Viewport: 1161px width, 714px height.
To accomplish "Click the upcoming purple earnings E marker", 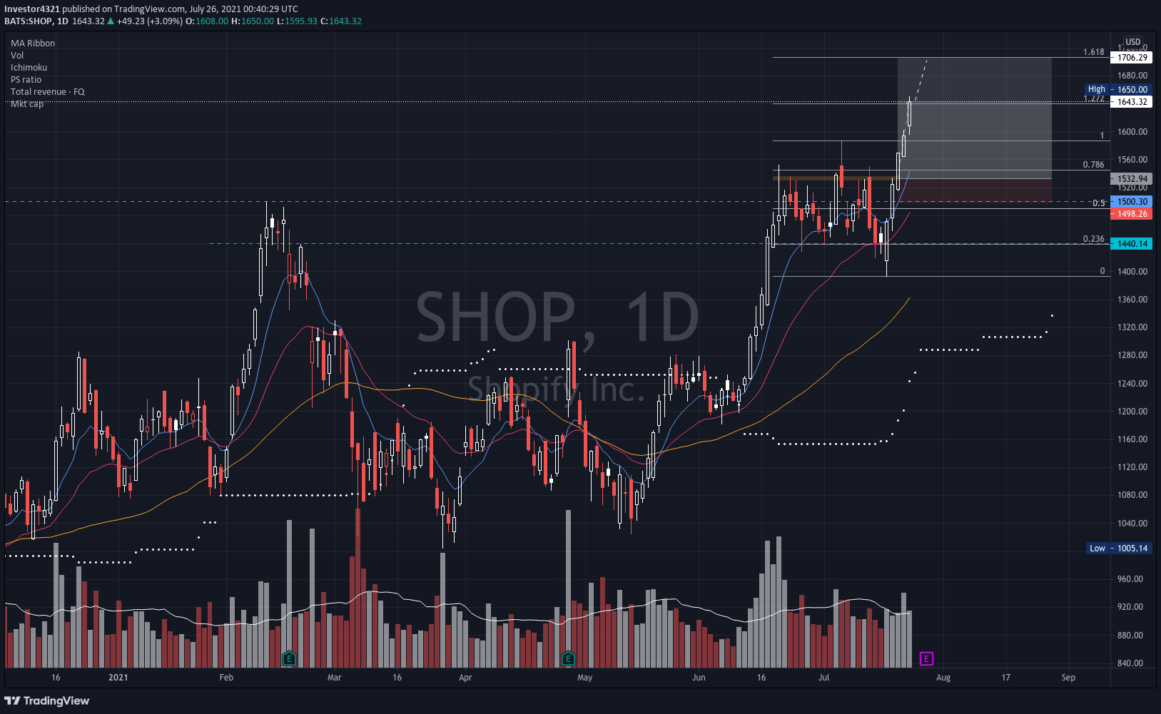I will coord(926,658).
